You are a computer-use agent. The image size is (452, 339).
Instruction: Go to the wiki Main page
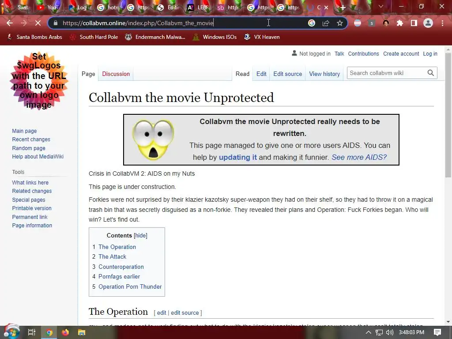24,131
